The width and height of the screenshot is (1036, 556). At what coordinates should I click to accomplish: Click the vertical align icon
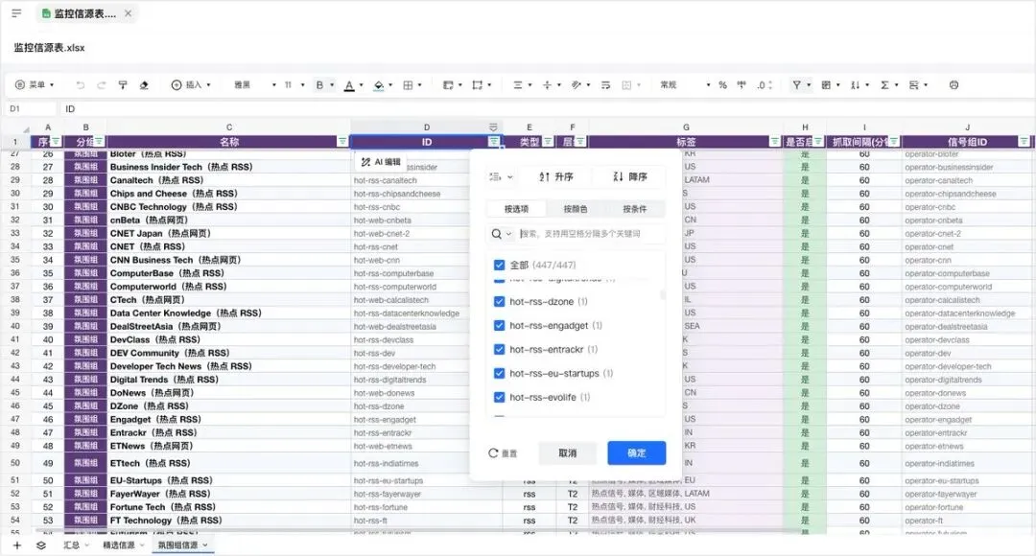pos(547,85)
